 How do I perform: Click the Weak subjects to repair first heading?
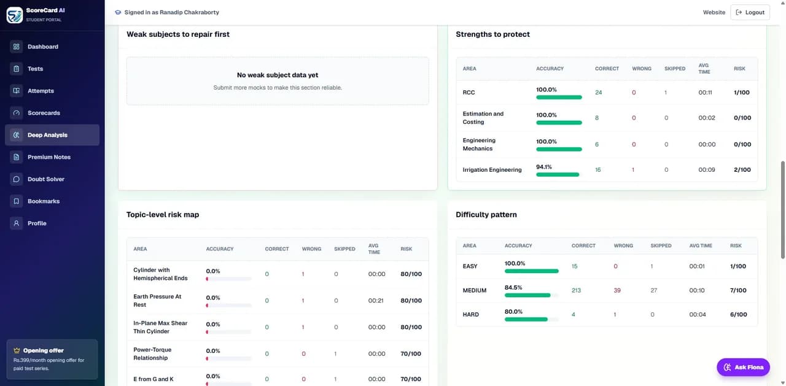pos(178,34)
